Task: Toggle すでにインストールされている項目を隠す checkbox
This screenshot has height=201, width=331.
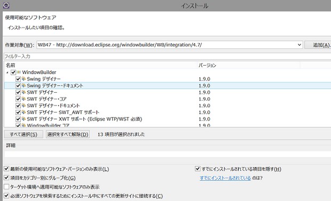Action: [198, 168]
